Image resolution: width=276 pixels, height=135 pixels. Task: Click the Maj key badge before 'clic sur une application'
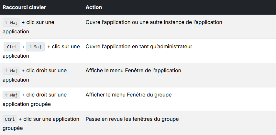[x=11, y=23]
